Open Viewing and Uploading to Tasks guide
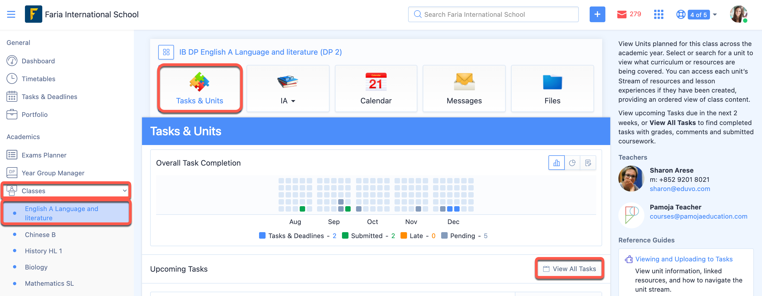Screen dimensions: 762x296 [684, 259]
